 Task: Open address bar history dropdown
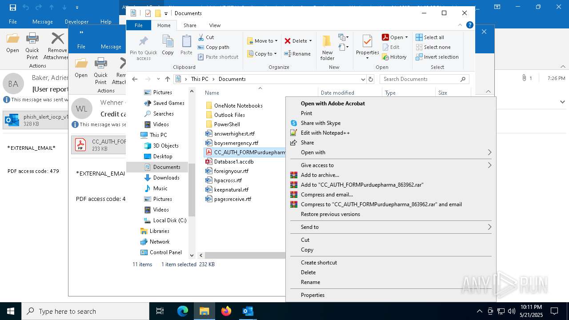(363, 79)
